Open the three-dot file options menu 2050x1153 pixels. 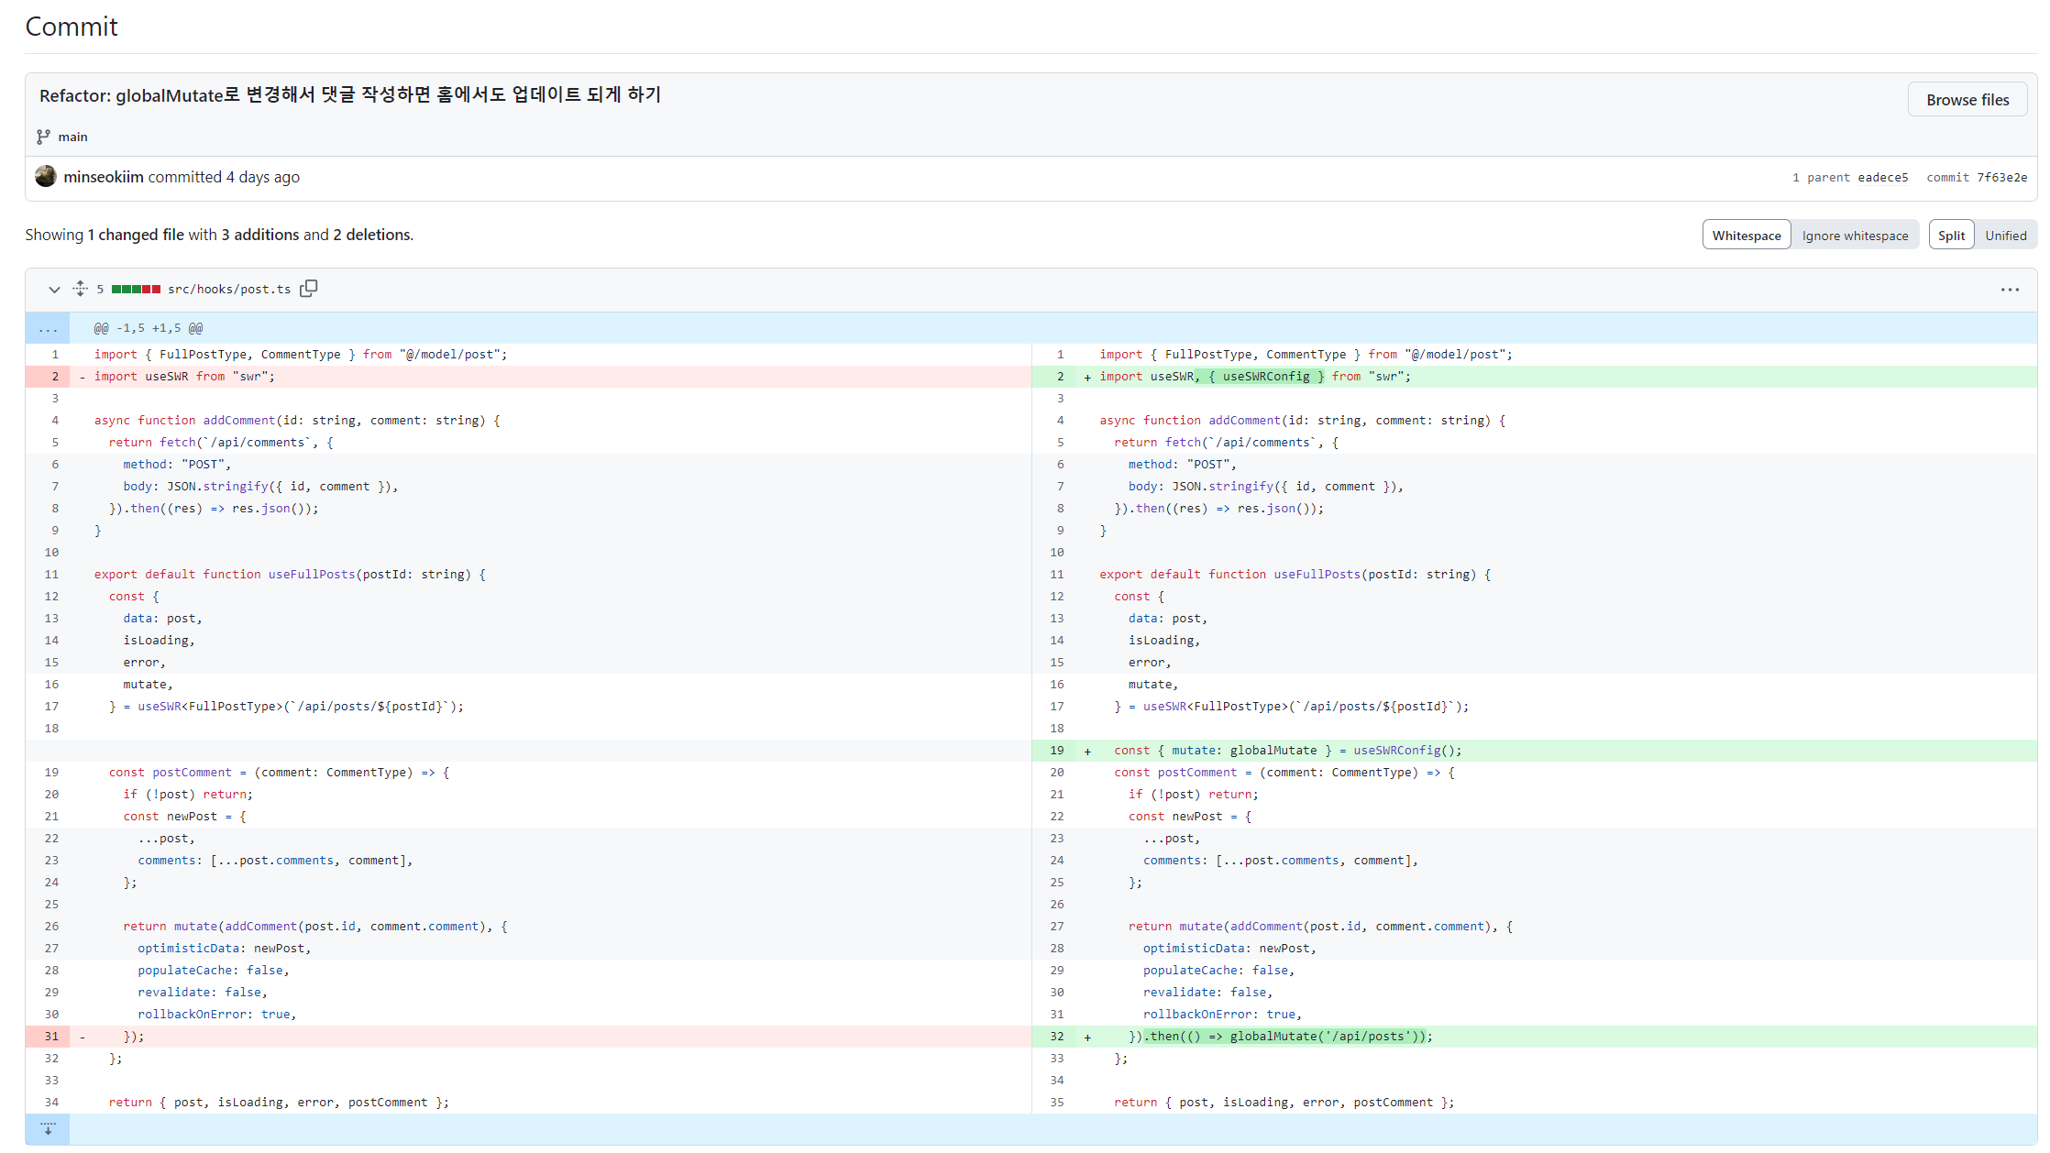tap(2010, 290)
